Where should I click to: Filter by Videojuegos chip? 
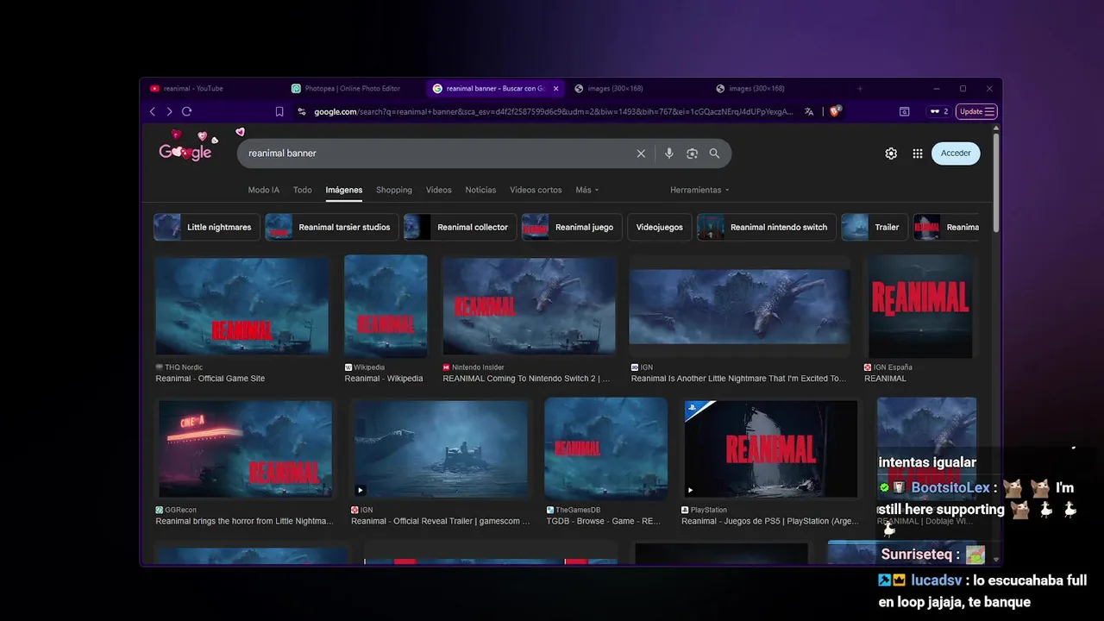[659, 228]
